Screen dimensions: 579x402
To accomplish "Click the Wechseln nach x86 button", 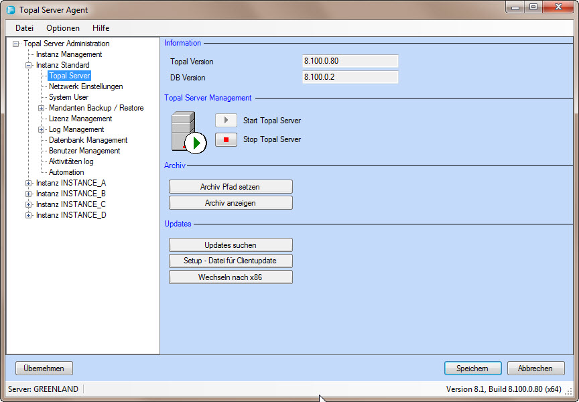I will (231, 277).
